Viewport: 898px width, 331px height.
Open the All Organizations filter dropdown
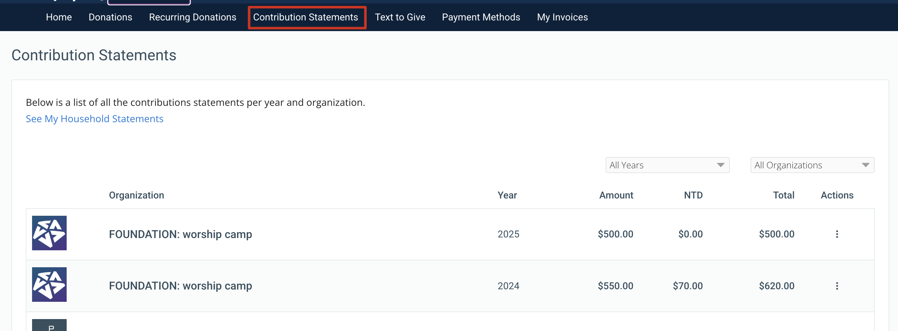point(812,165)
